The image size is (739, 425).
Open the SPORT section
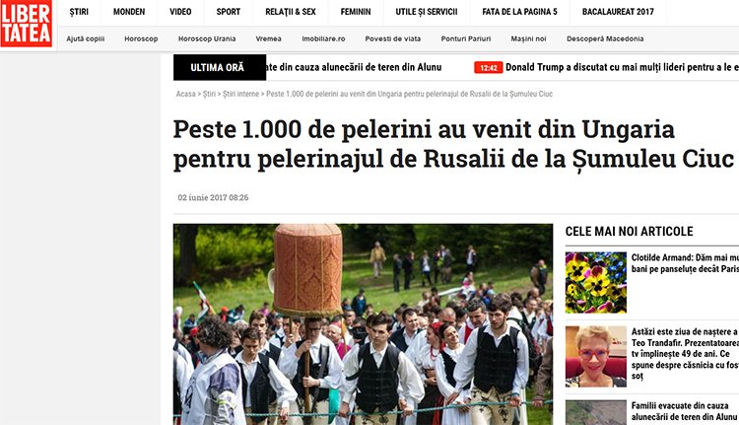(229, 12)
